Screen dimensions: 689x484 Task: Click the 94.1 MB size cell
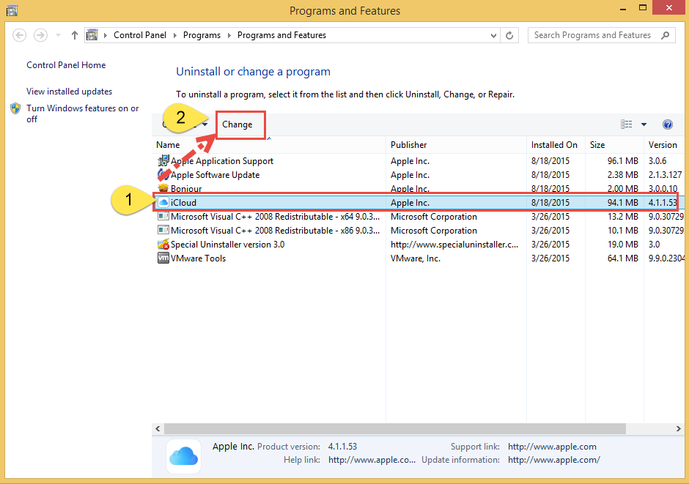tap(622, 203)
